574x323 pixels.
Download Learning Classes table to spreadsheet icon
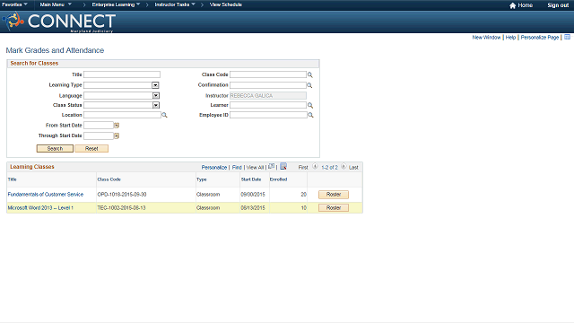click(283, 167)
